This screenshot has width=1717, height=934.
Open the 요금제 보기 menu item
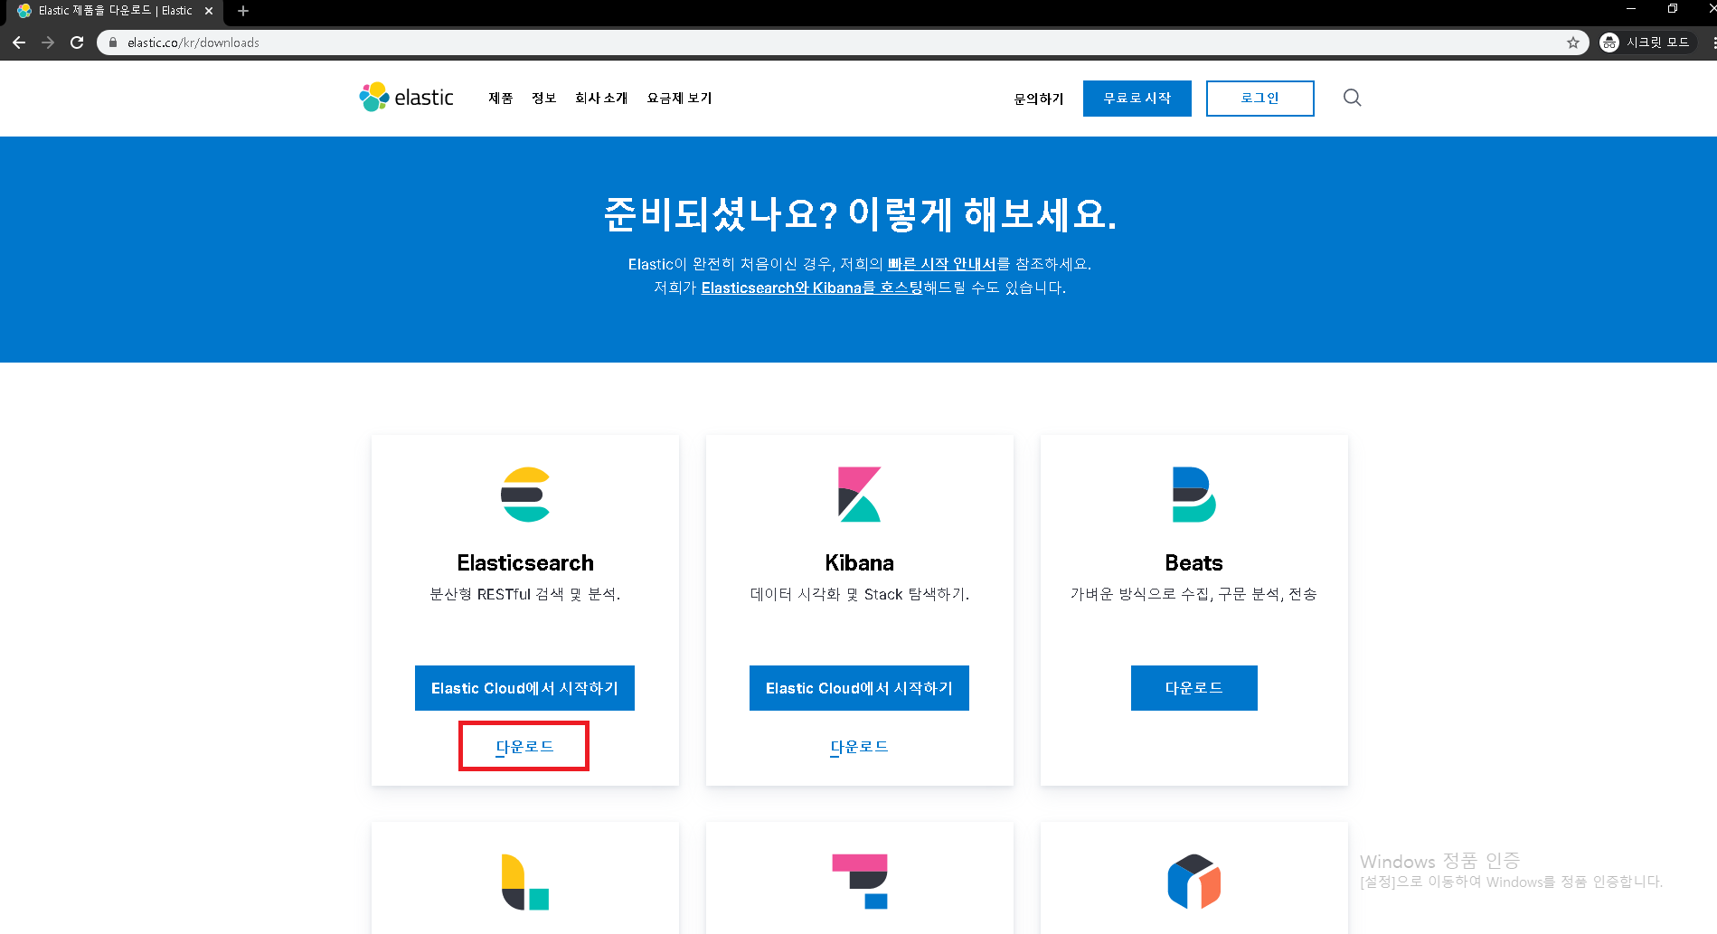pos(680,98)
